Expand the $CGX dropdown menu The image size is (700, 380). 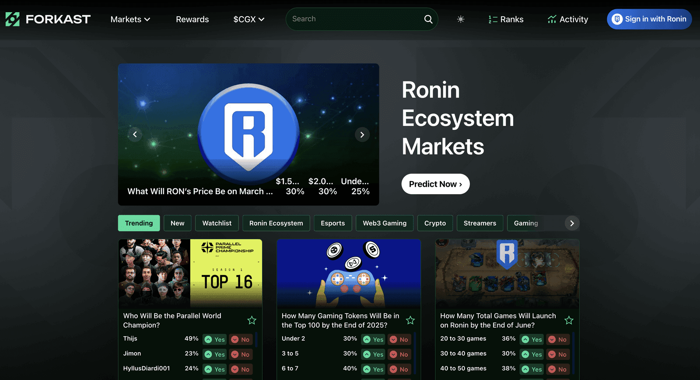coord(249,19)
